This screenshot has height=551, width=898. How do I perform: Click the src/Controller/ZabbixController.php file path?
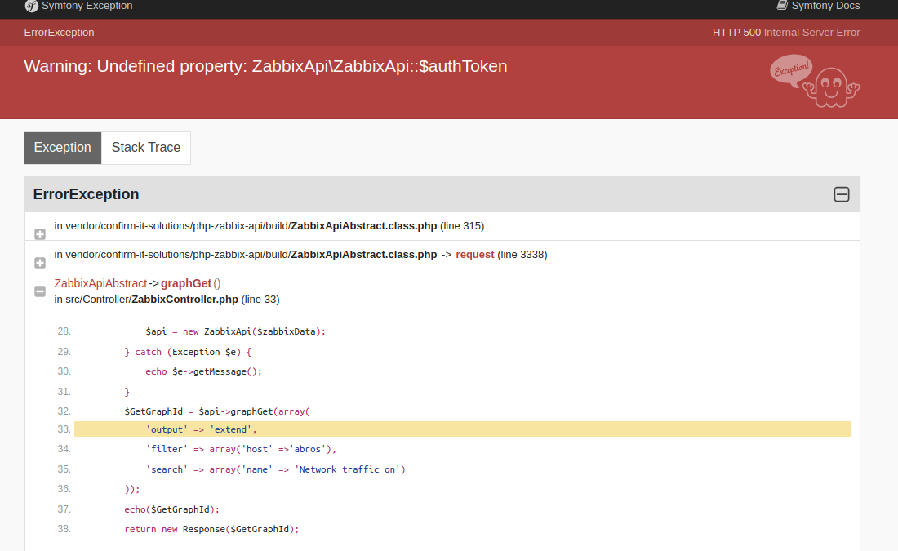(x=146, y=300)
